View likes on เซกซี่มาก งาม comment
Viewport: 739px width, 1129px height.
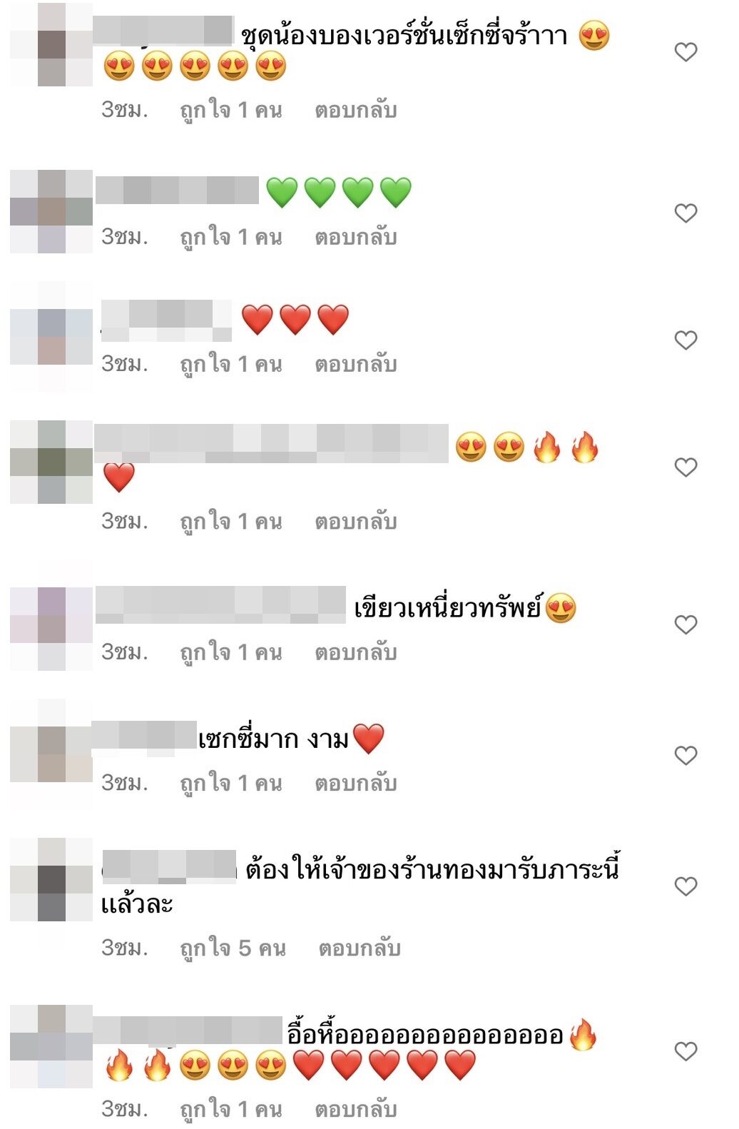point(231,783)
